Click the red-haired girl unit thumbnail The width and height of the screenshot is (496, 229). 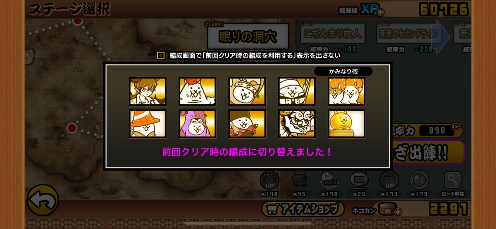(148, 91)
